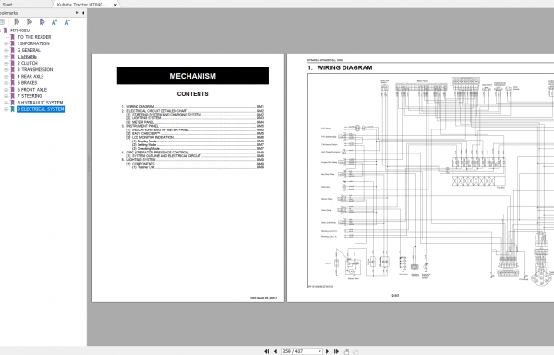The height and width of the screenshot is (355, 554).
Task: Click the teal bookmark icon beside 9 ELECTRICAL SYSTEM
Action: pyautogui.click(x=12, y=109)
